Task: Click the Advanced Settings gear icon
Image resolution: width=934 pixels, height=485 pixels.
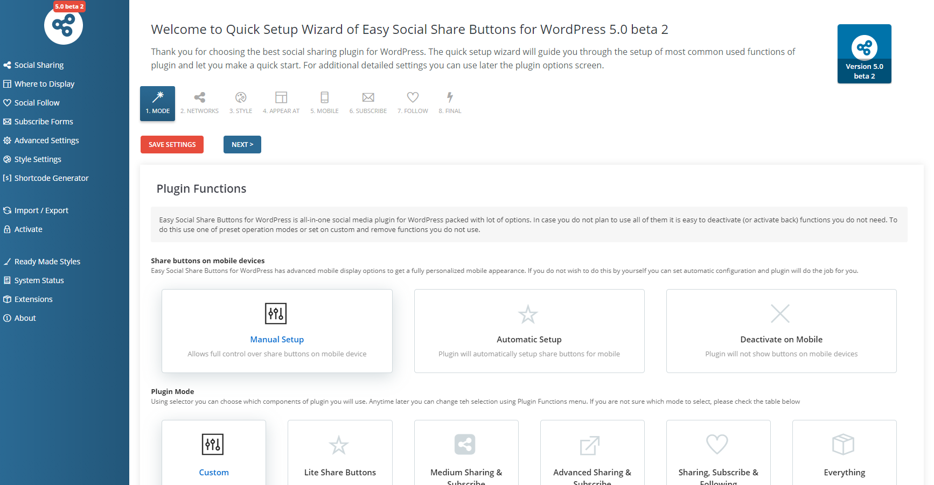Action: point(7,140)
